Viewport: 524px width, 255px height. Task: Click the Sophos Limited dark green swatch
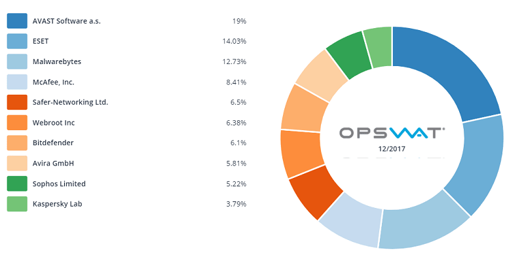pos(17,184)
